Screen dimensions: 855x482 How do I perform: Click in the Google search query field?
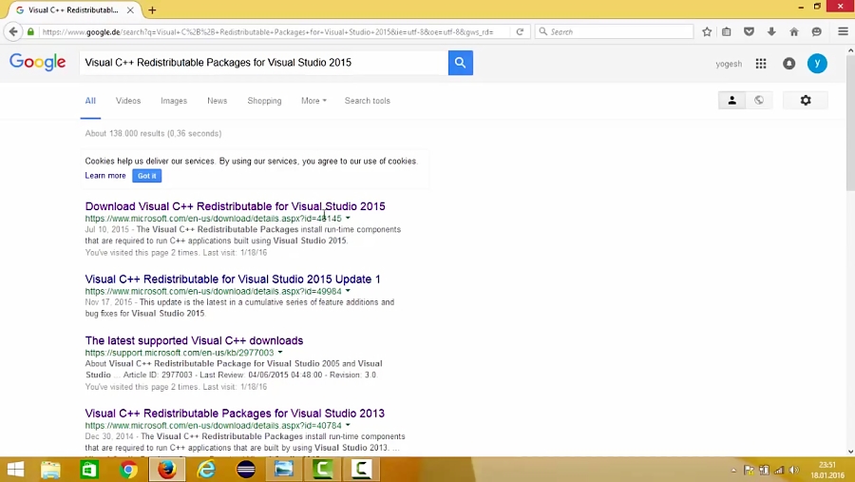(x=261, y=63)
